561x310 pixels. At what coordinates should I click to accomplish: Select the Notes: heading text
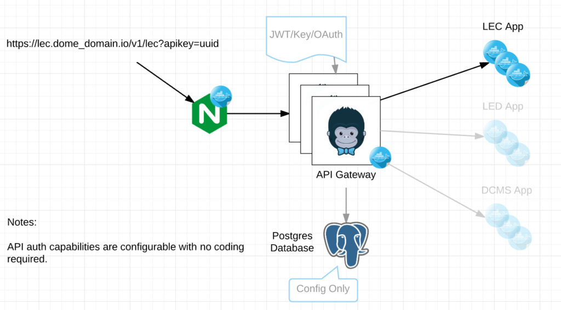coord(22,222)
